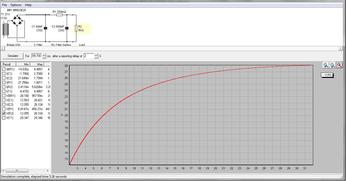This screenshot has width=346, height=181.
Task: Click the Result column header
Action: (9, 64)
